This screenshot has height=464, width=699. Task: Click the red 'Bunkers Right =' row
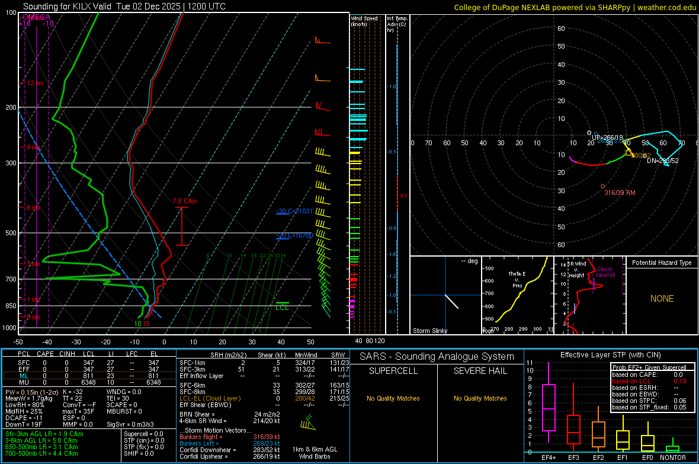[230, 437]
